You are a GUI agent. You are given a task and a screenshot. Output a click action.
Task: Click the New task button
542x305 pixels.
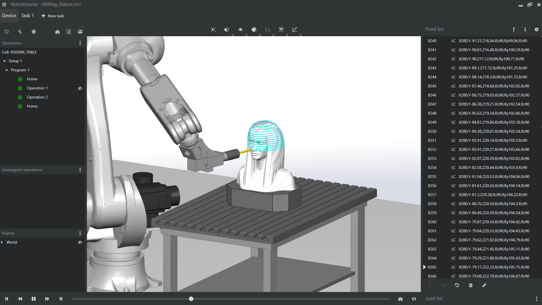click(53, 16)
